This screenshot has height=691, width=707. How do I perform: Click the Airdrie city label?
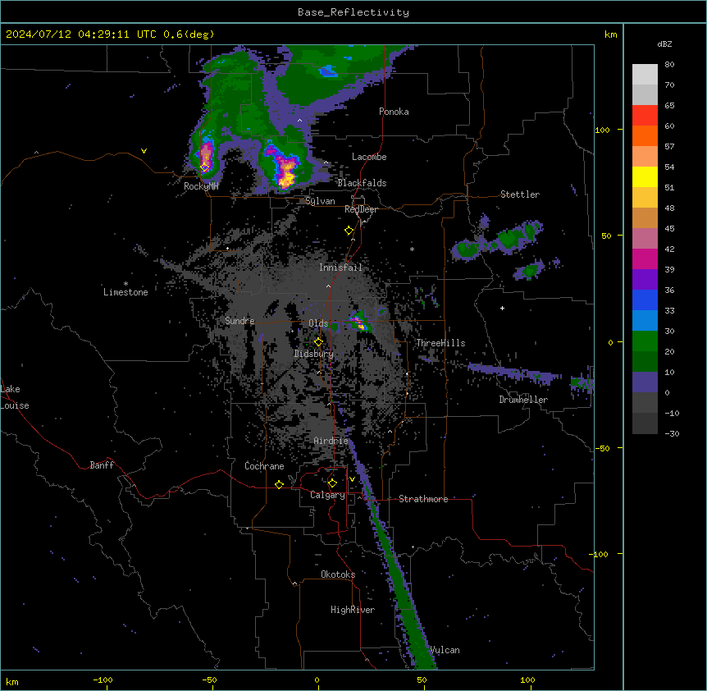331,441
